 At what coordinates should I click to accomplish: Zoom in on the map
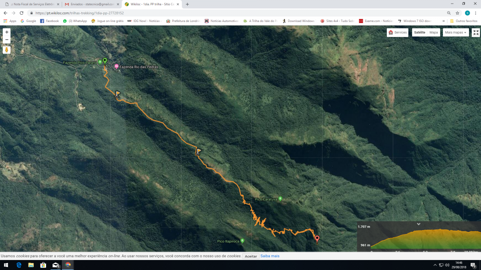6,32
